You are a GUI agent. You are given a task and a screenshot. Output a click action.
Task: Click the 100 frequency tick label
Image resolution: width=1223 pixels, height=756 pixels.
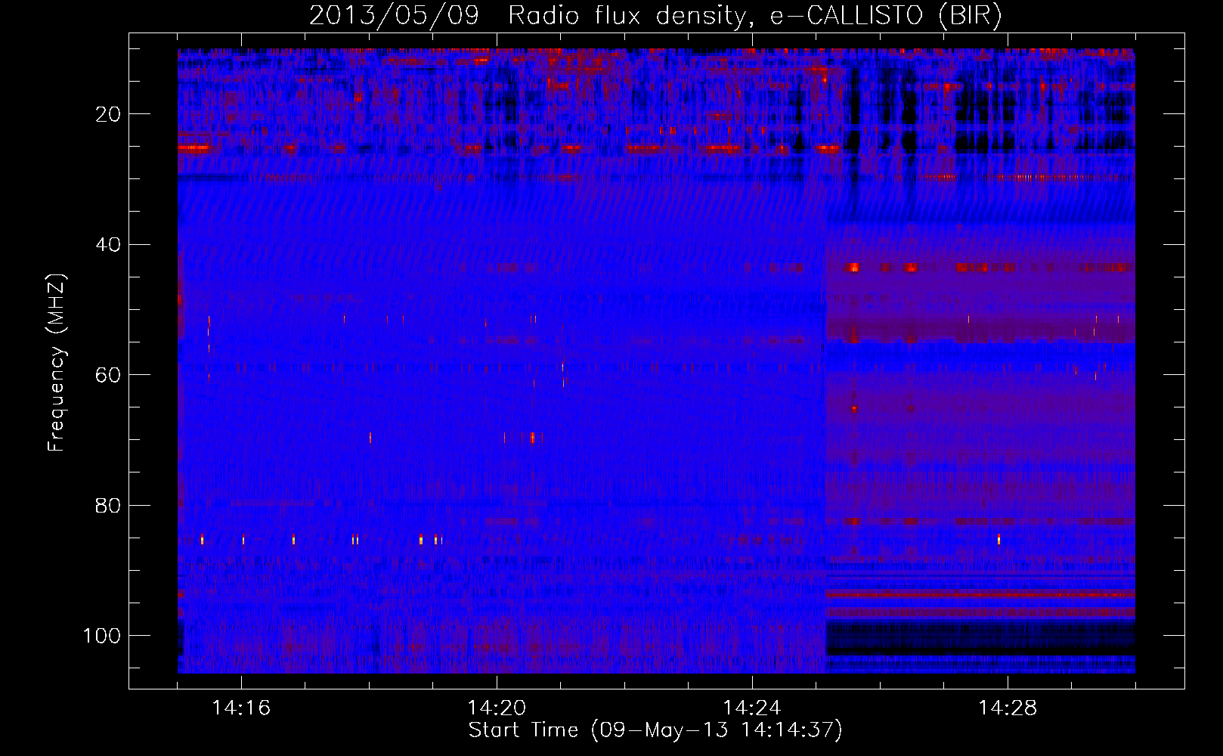coord(102,636)
